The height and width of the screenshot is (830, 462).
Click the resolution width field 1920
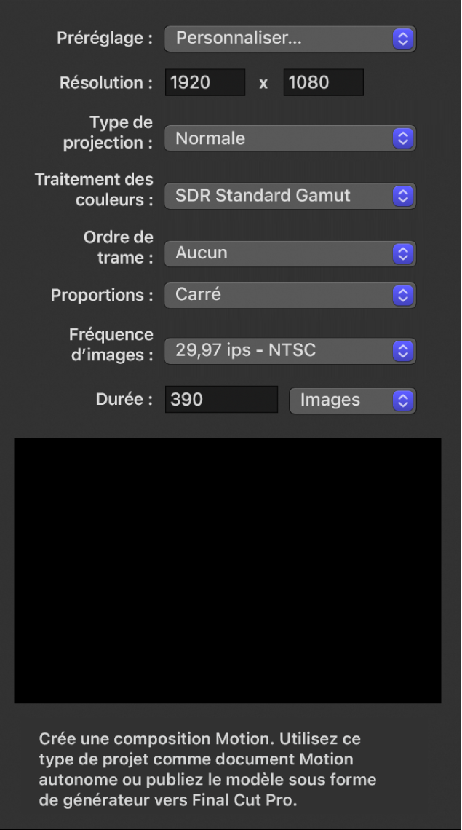point(205,83)
